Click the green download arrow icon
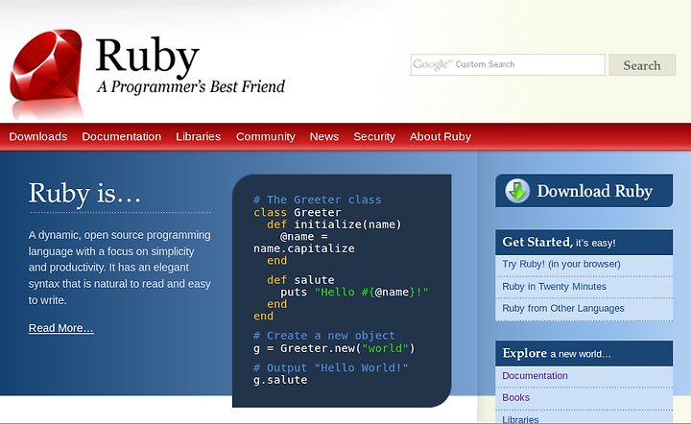Screen dimensions: 691x424 coord(517,191)
